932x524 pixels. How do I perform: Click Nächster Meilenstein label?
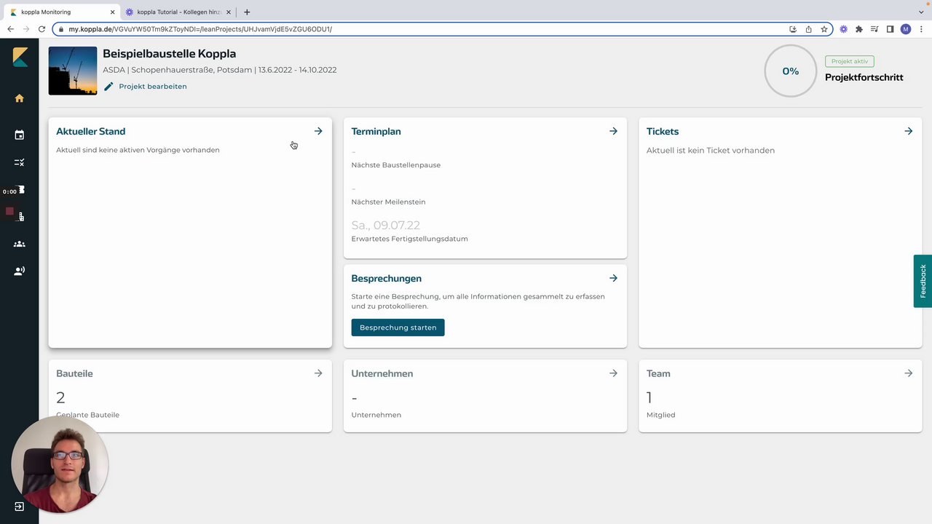(x=388, y=202)
